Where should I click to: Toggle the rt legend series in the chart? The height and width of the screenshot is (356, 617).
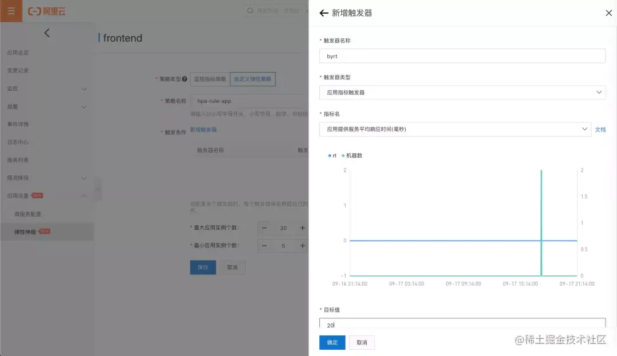(332, 156)
